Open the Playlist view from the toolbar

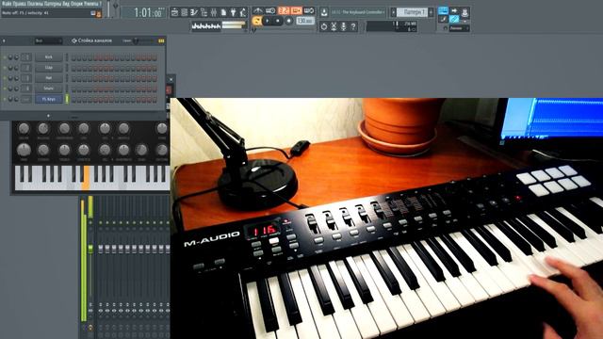point(174,12)
